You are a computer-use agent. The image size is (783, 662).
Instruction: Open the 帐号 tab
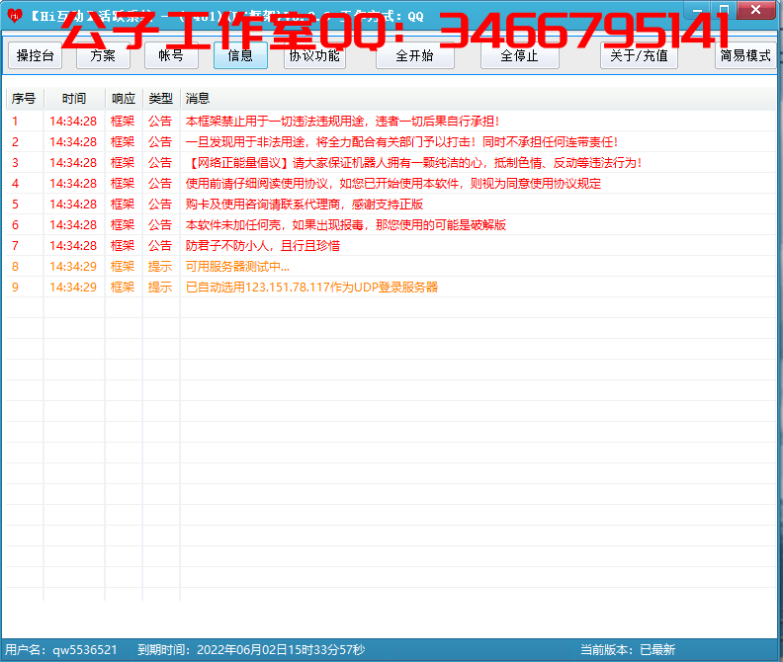point(171,55)
